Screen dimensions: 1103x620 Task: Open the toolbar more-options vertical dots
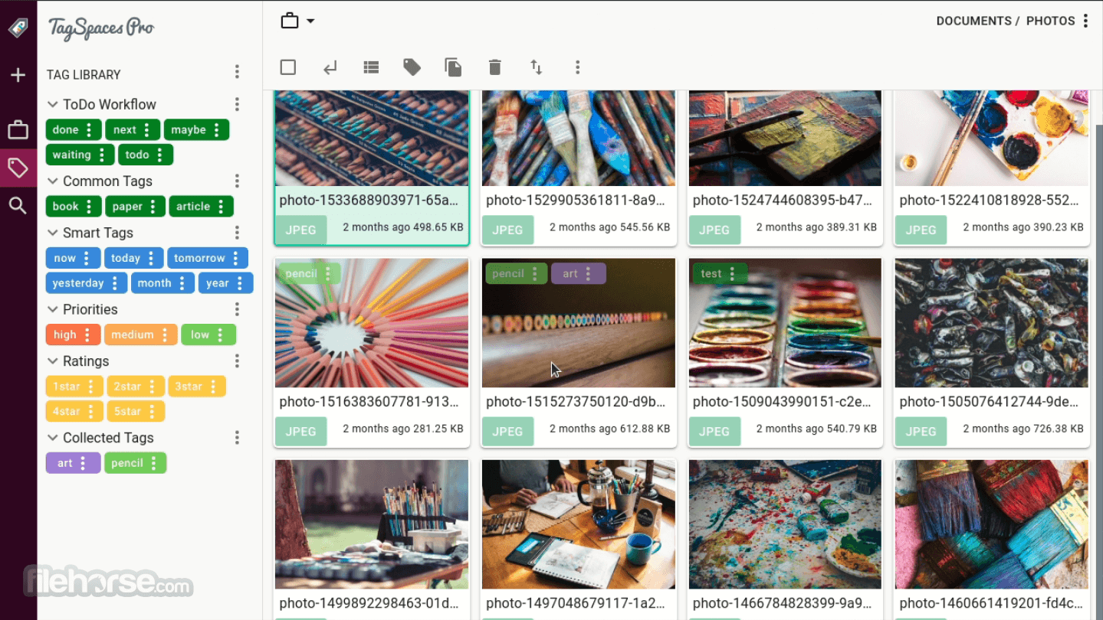tap(578, 67)
